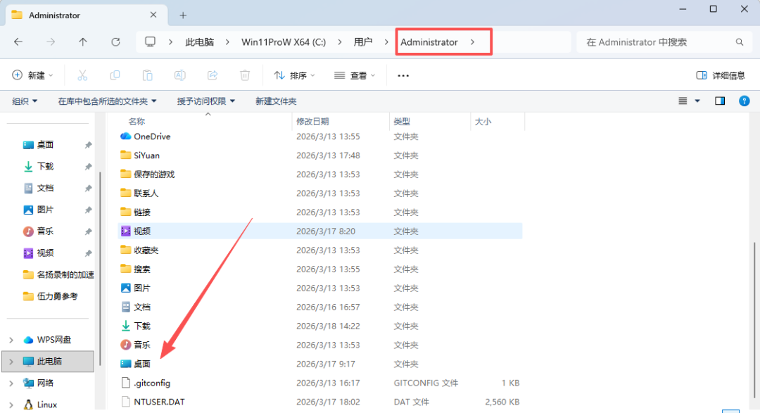This screenshot has width=760, height=413.
Task: Go back with the back arrow
Action: [x=18, y=42]
